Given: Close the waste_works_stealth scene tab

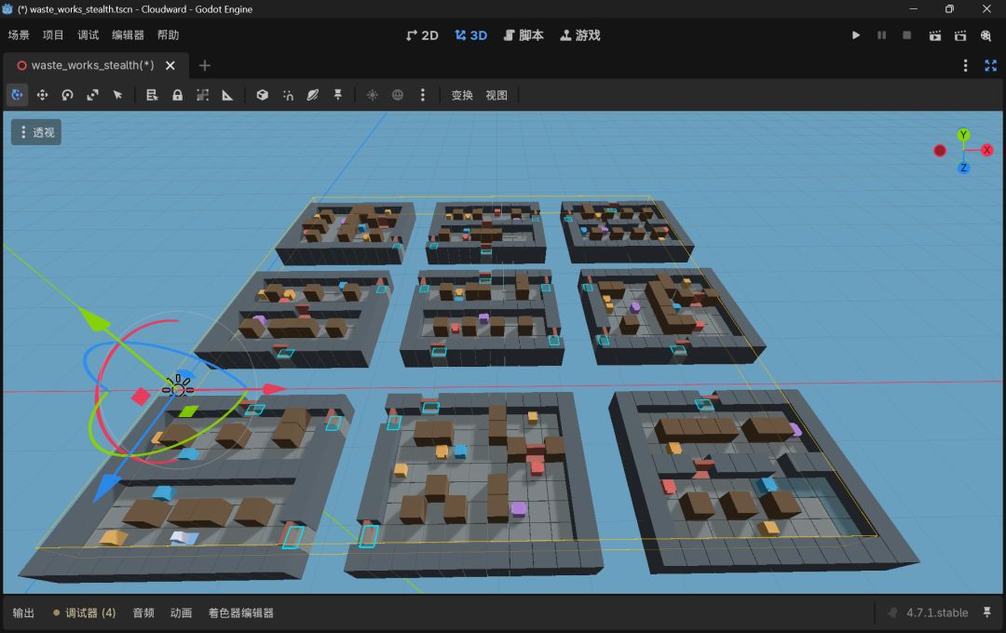Looking at the screenshot, I should pos(170,65).
